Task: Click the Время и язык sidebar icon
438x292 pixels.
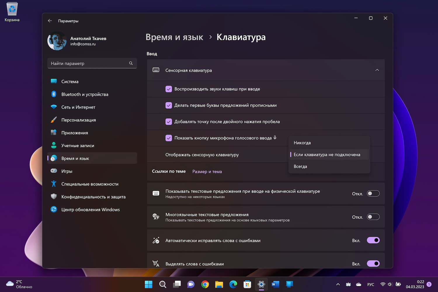Action: click(54, 158)
